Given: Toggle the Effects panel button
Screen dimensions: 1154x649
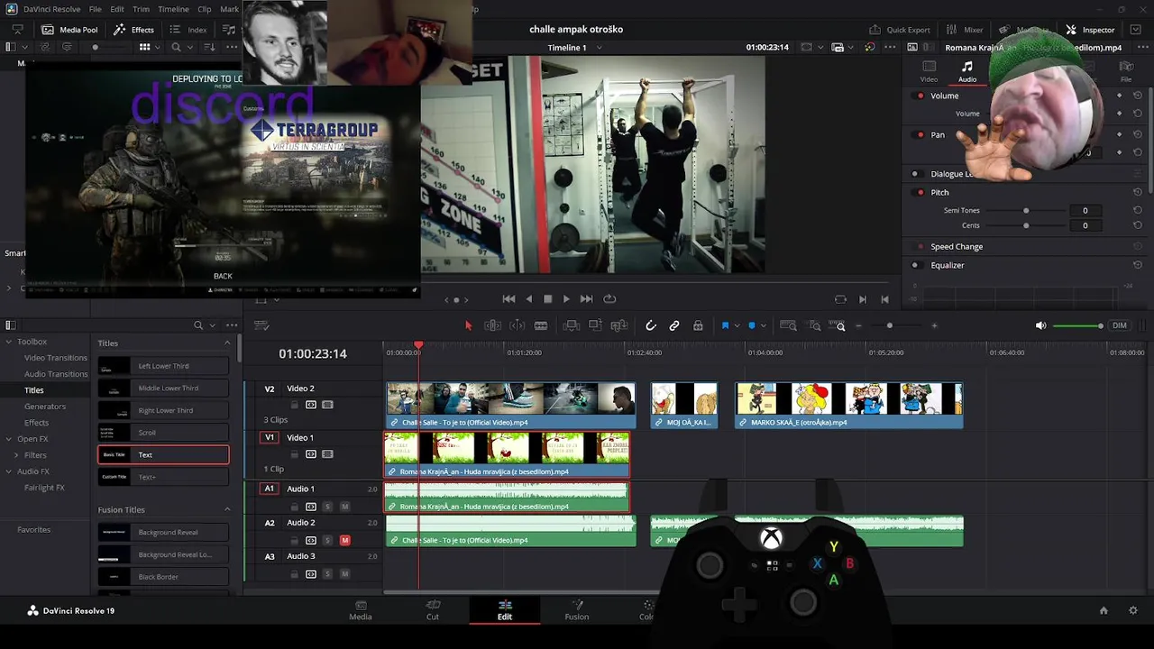Looking at the screenshot, I should point(134,30).
